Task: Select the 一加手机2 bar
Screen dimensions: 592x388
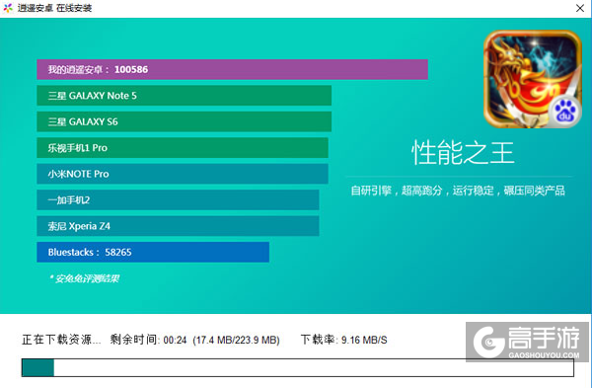Action: pyautogui.click(x=178, y=199)
